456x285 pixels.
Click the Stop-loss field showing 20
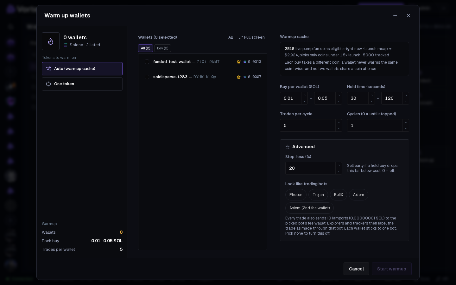310,168
